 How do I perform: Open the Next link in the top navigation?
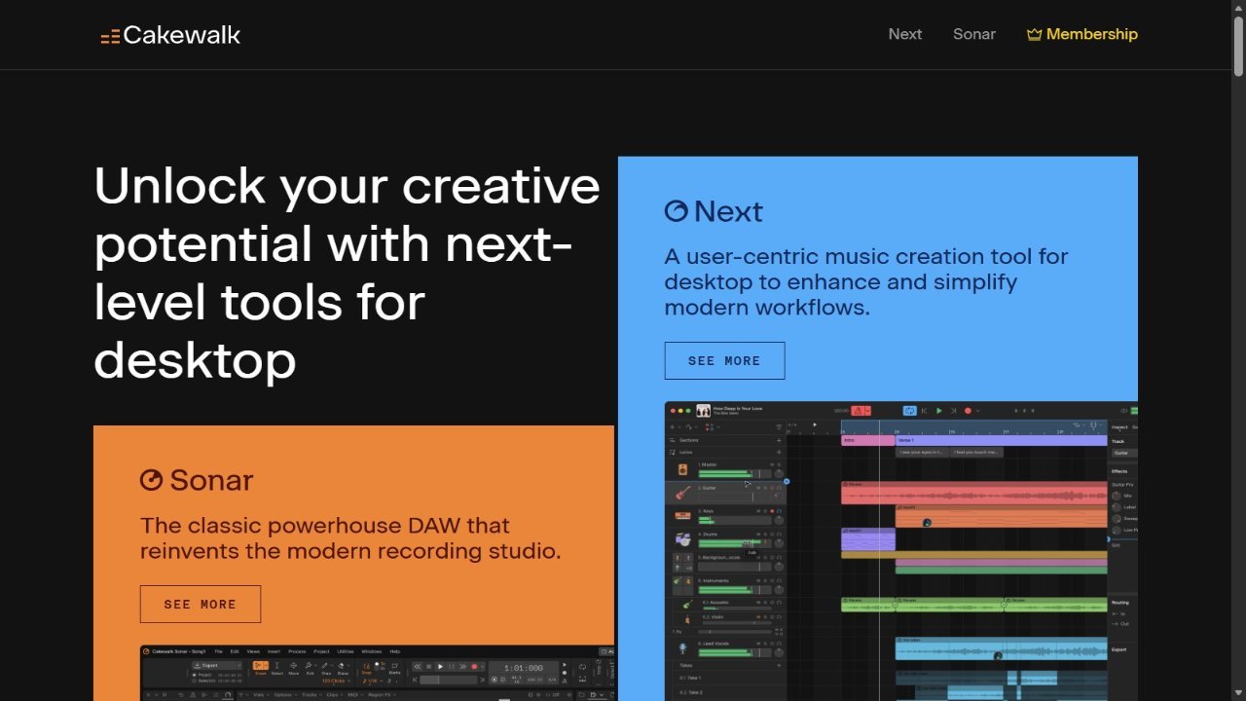point(905,34)
